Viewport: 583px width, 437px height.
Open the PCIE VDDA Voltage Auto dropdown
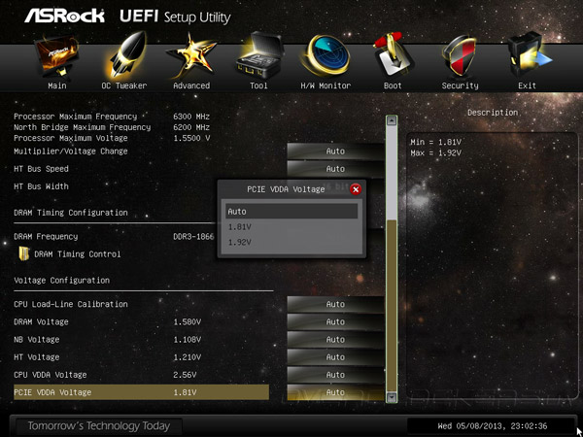tap(335, 392)
